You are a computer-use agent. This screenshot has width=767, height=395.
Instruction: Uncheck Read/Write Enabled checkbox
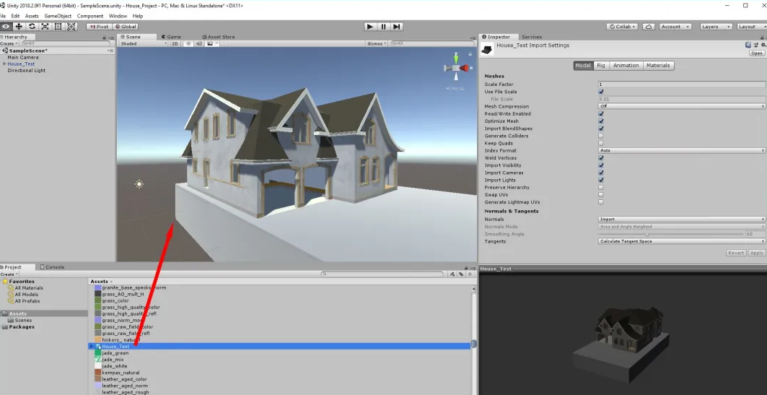[601, 113]
